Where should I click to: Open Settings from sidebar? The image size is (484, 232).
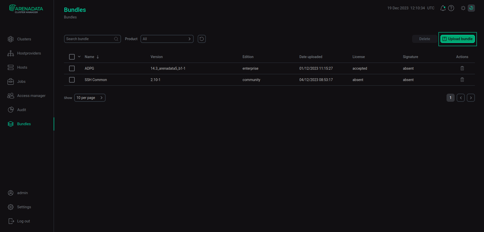[x=19, y=207]
